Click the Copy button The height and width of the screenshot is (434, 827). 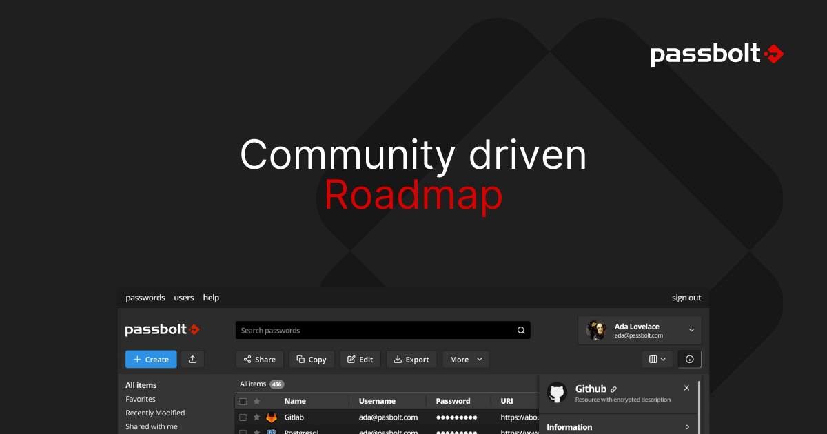(312, 359)
